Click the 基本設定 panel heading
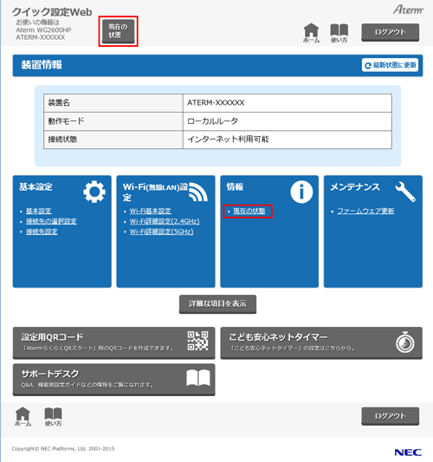433x462 pixels. click(36, 187)
